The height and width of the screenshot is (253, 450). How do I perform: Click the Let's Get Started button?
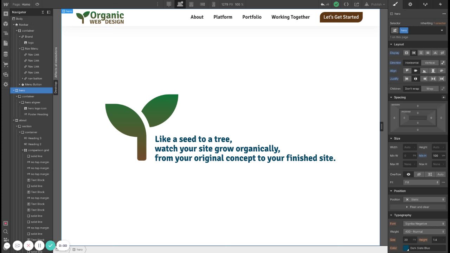[x=341, y=17]
